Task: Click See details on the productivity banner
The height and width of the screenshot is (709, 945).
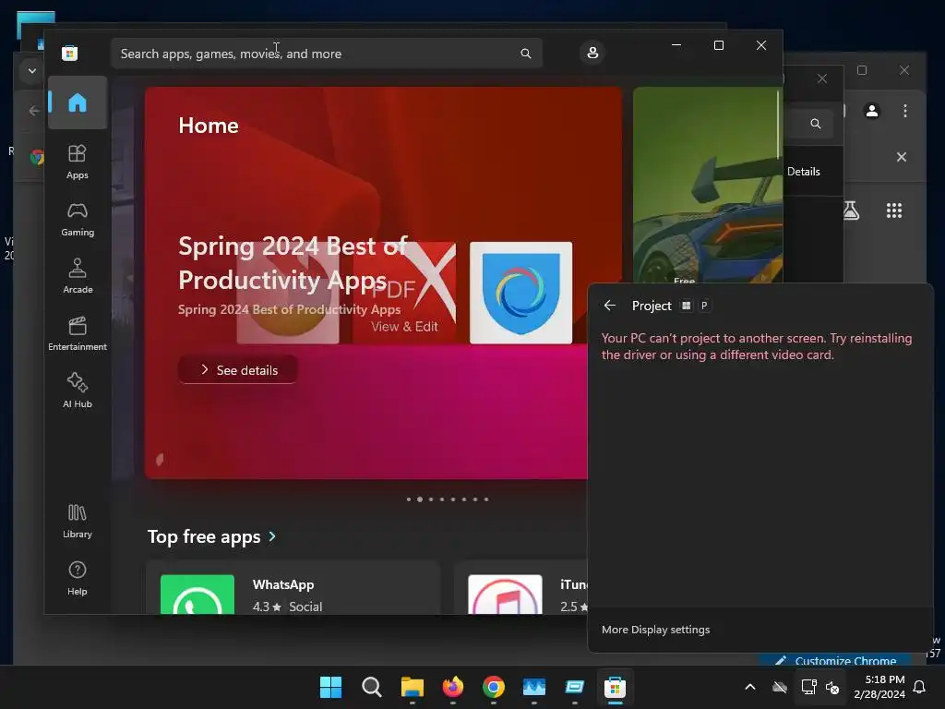Action: tap(238, 369)
